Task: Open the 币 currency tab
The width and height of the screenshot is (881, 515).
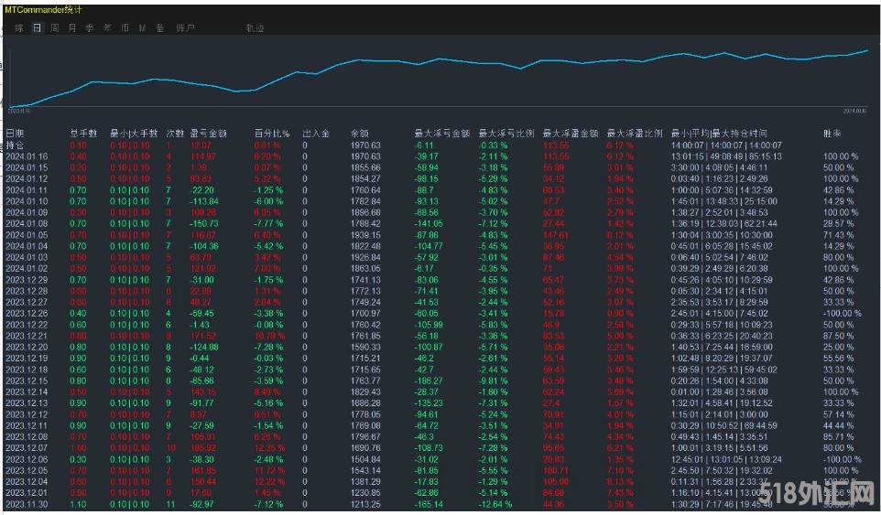Action: 125,27
